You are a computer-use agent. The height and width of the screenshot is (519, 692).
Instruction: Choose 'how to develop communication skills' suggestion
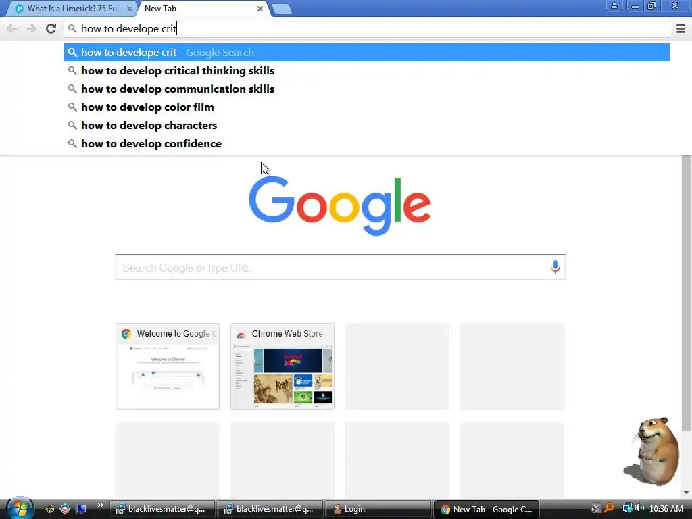point(367,89)
